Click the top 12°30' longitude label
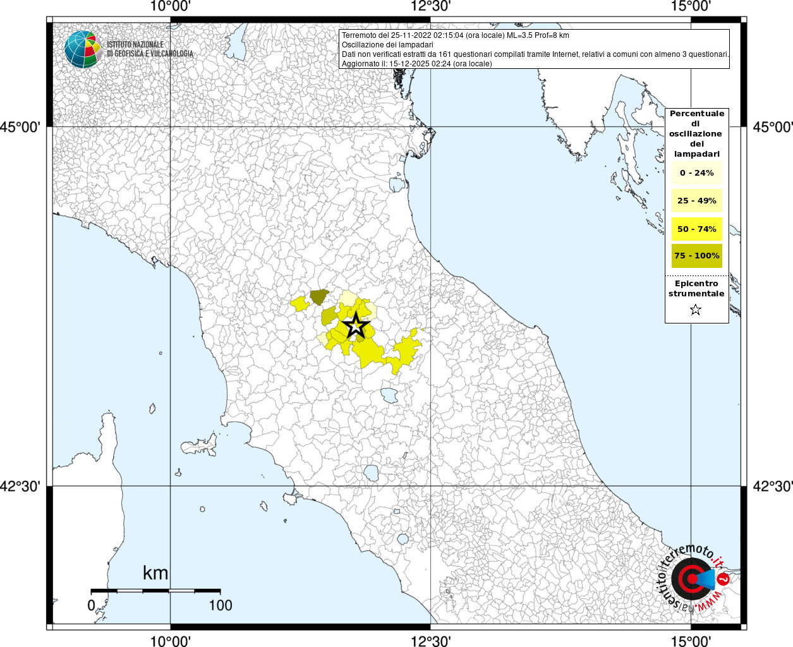Image resolution: width=793 pixels, height=647 pixels. tap(430, 6)
